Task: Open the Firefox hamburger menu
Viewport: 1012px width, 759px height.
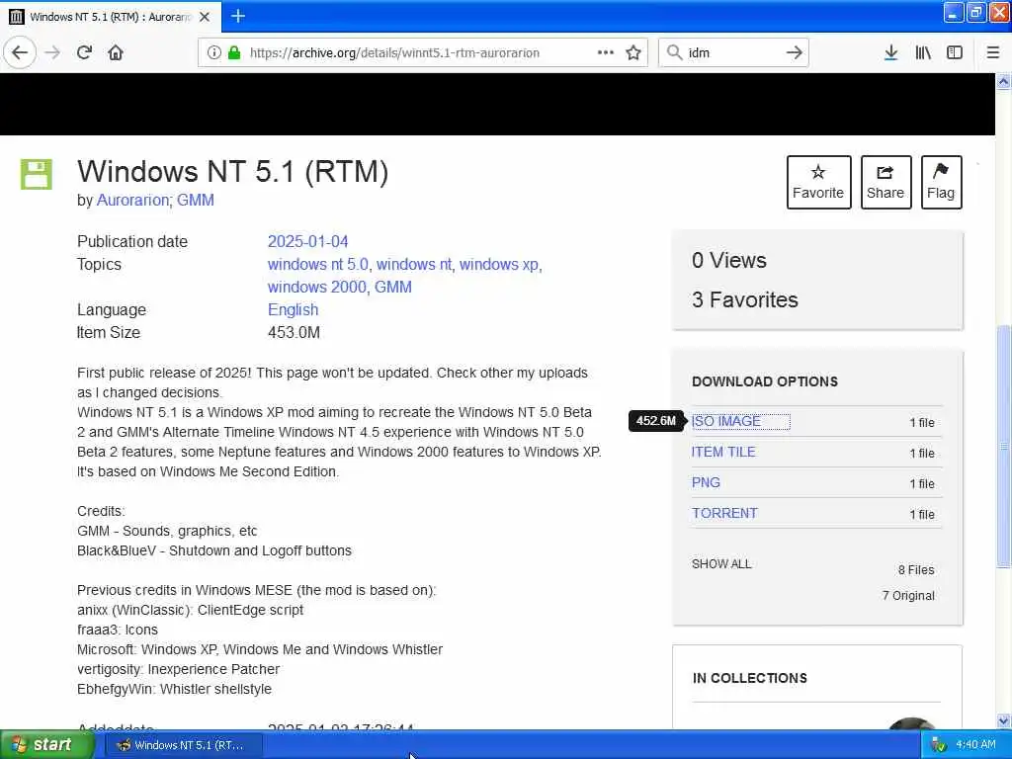Action: pos(992,52)
